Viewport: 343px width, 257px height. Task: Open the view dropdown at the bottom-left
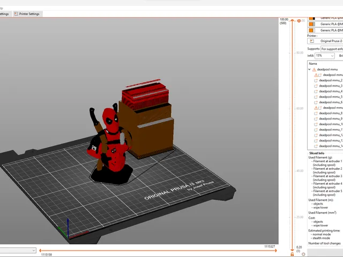(x=18, y=250)
